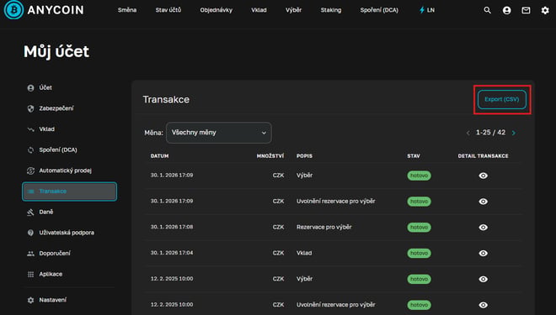Go to previous page of transactions
Viewport: 556px width, 315px height.
click(468, 133)
